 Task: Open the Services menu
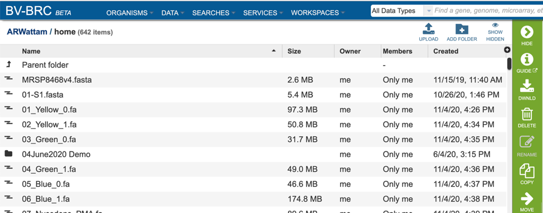point(263,13)
